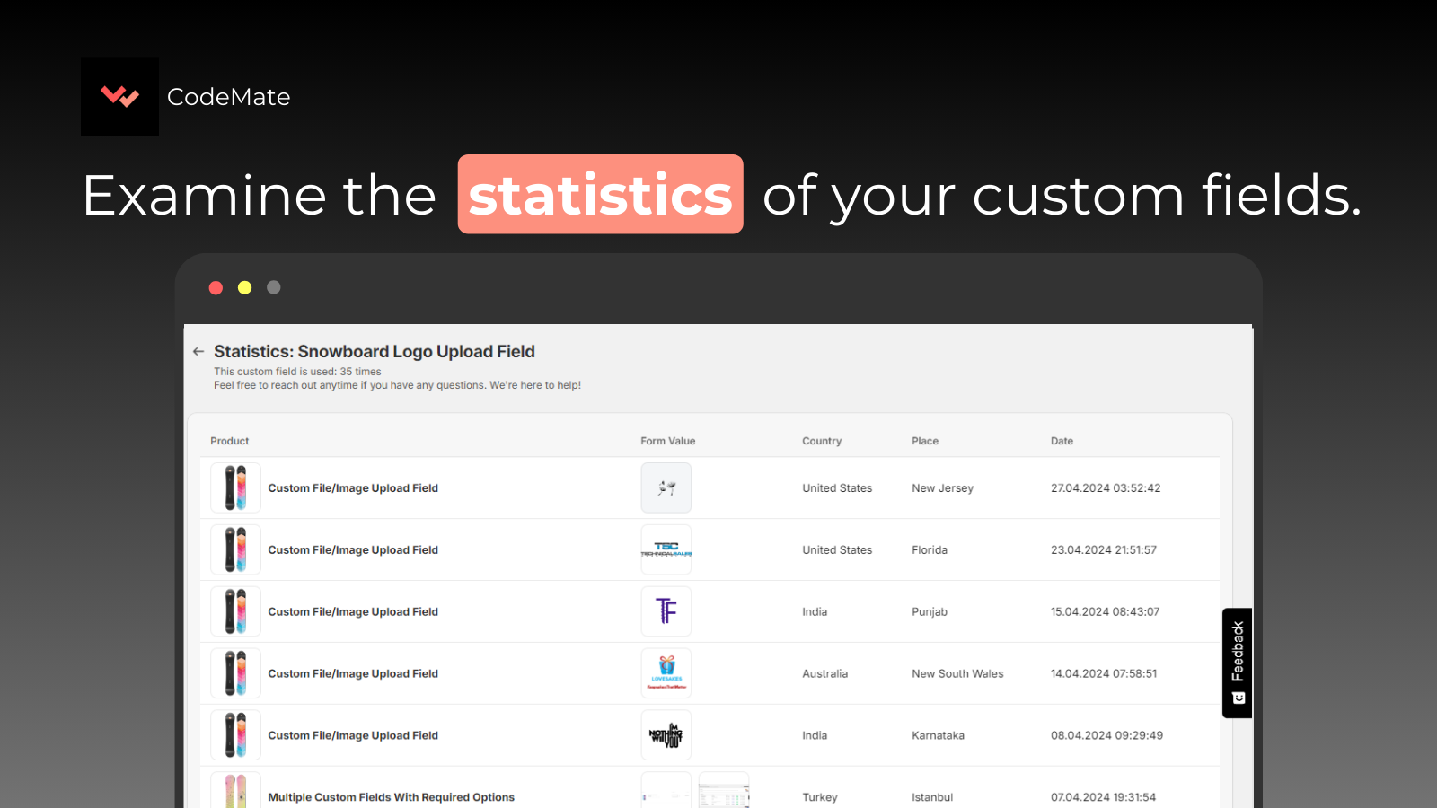This screenshot has height=808, width=1437.
Task: Open the Feedback side panel
Action: pos(1237,660)
